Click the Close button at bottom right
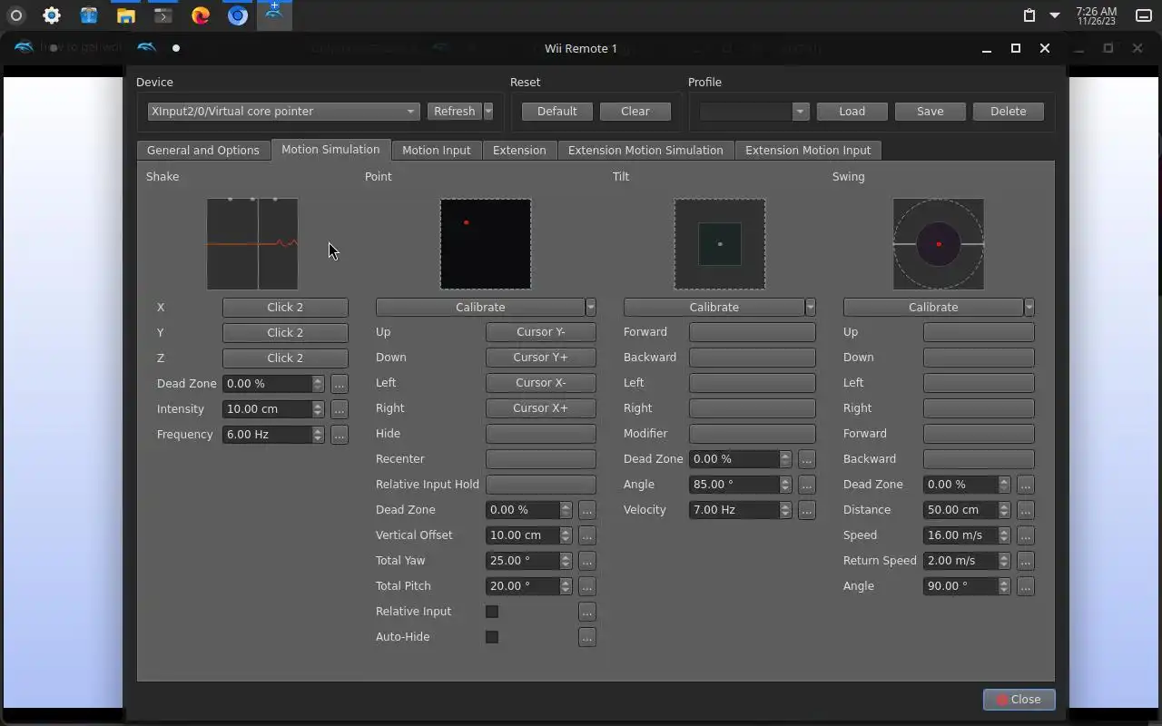The width and height of the screenshot is (1162, 726). click(1019, 699)
